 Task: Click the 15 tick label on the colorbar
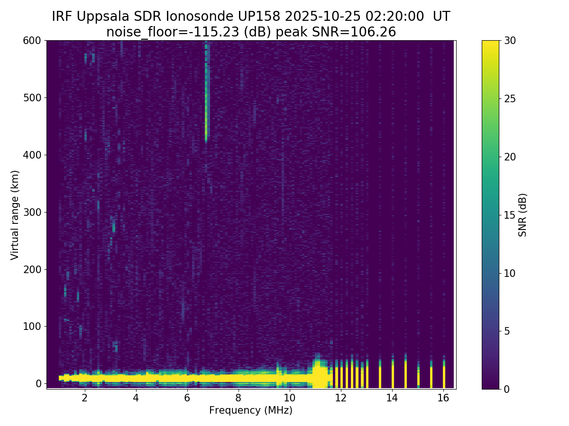pyautogui.click(x=509, y=215)
